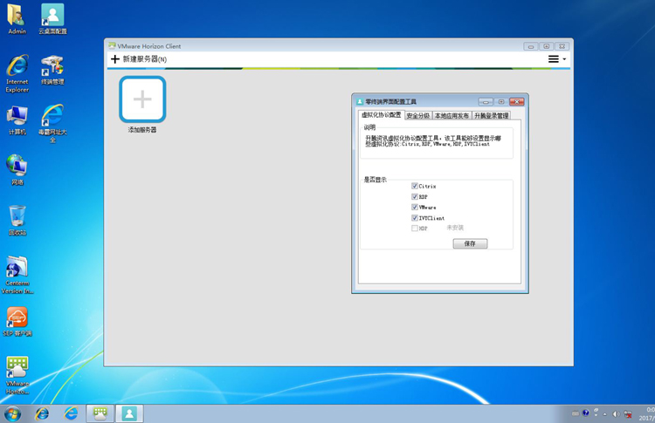
Task: Select the 虚拟化协议配置 tab
Action: click(x=381, y=115)
